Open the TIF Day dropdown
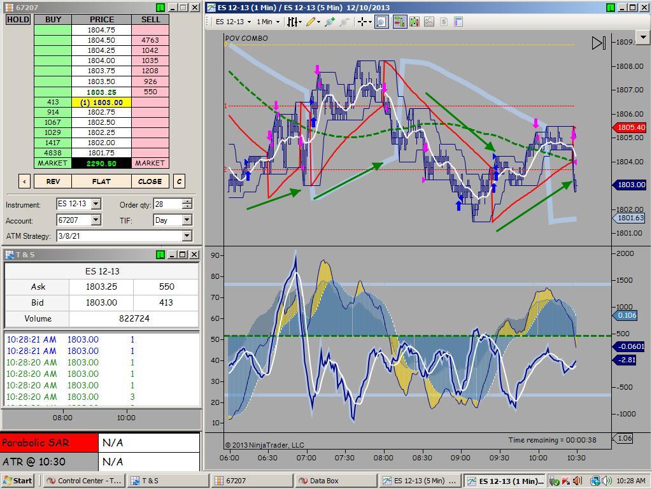The width and height of the screenshot is (652, 489). (x=187, y=220)
